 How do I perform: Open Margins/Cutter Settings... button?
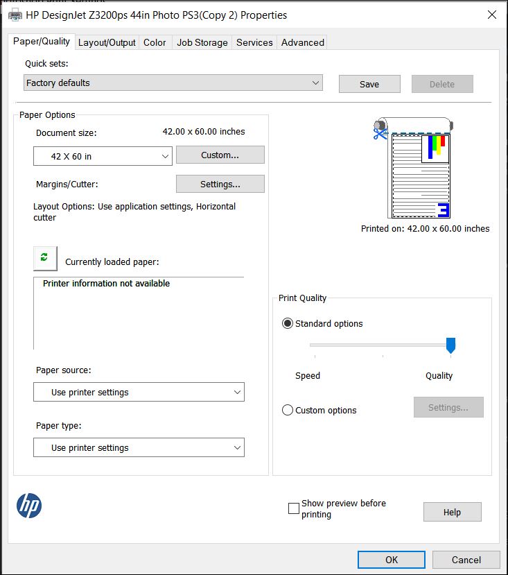coord(220,184)
